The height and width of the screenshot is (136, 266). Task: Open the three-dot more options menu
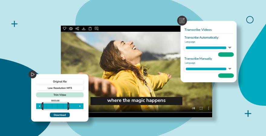click(208, 108)
